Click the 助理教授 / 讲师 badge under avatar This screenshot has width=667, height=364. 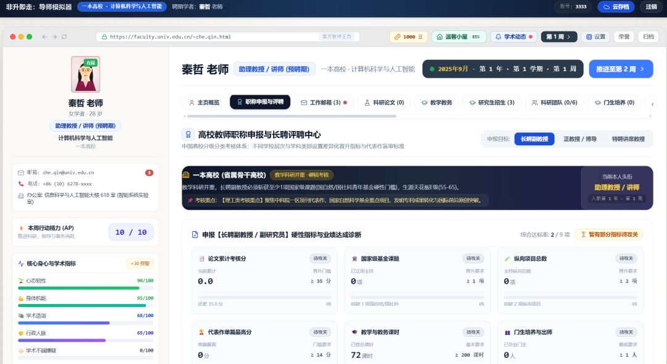pyautogui.click(x=85, y=126)
